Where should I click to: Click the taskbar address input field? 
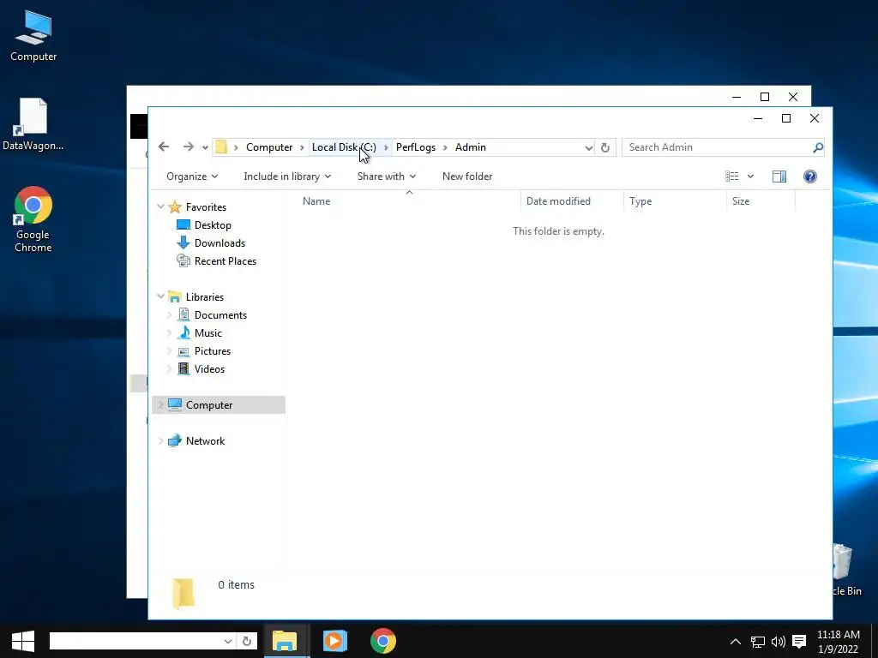[x=135, y=641]
